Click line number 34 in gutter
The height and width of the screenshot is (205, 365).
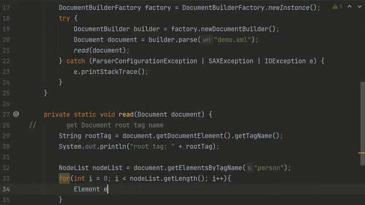[6, 189]
